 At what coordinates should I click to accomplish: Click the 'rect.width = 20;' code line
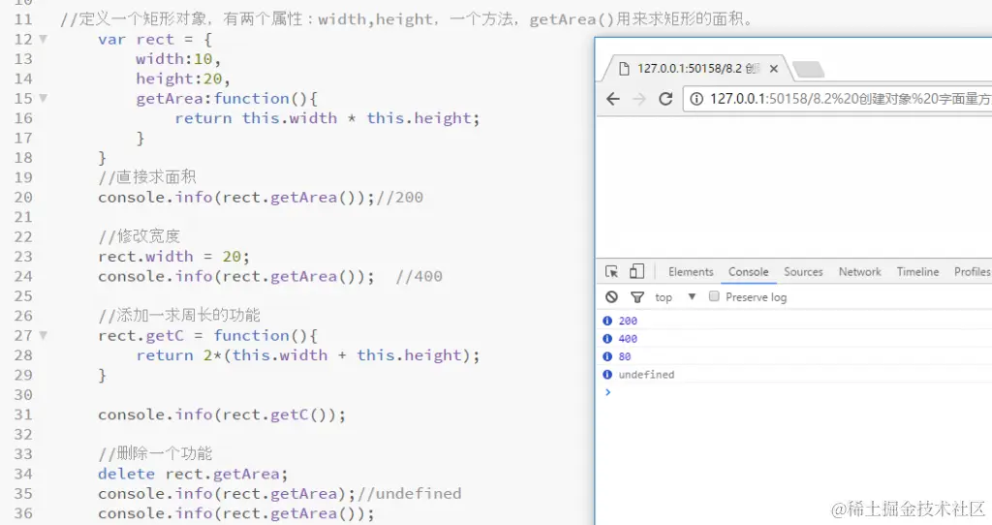[x=174, y=257]
